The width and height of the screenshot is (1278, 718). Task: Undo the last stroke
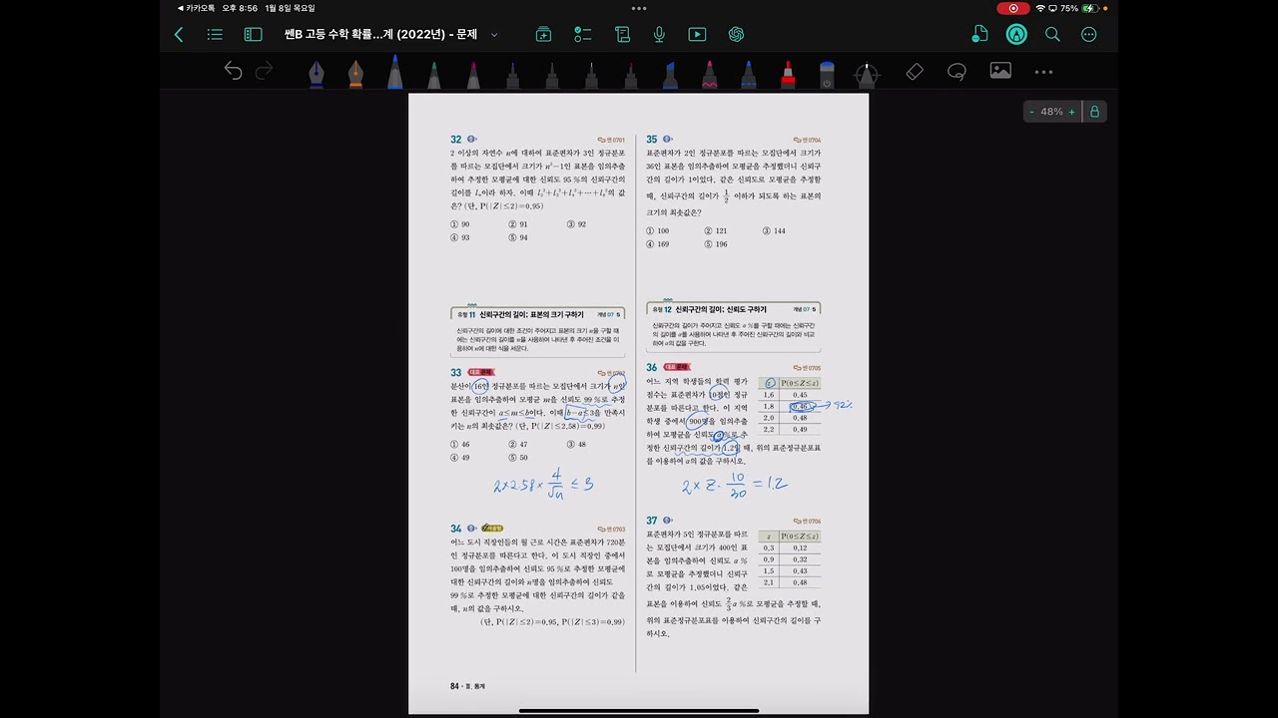[x=233, y=71]
